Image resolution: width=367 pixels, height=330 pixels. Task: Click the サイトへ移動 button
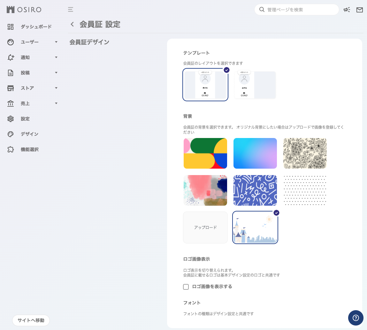click(31, 320)
